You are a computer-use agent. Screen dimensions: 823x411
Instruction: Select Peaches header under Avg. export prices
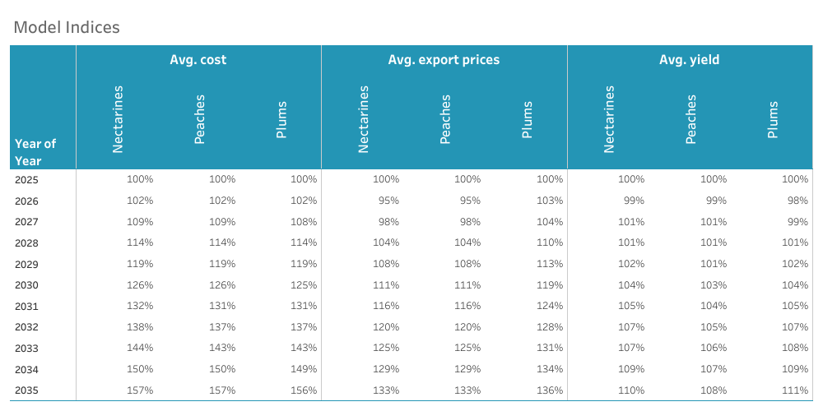445,119
